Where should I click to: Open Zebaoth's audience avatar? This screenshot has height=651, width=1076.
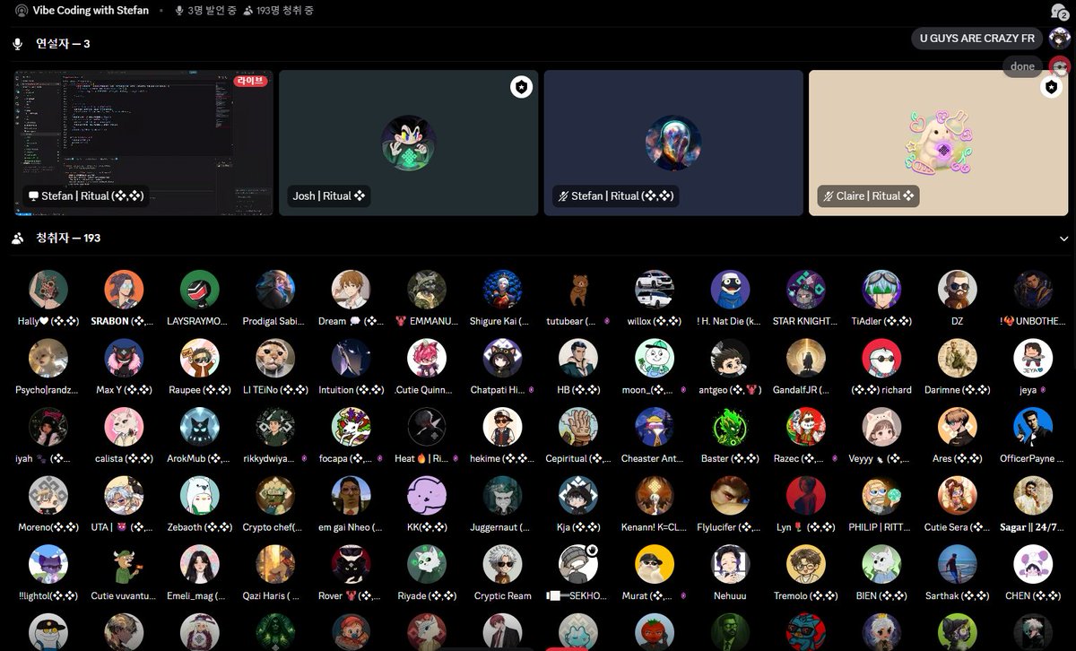click(x=200, y=496)
